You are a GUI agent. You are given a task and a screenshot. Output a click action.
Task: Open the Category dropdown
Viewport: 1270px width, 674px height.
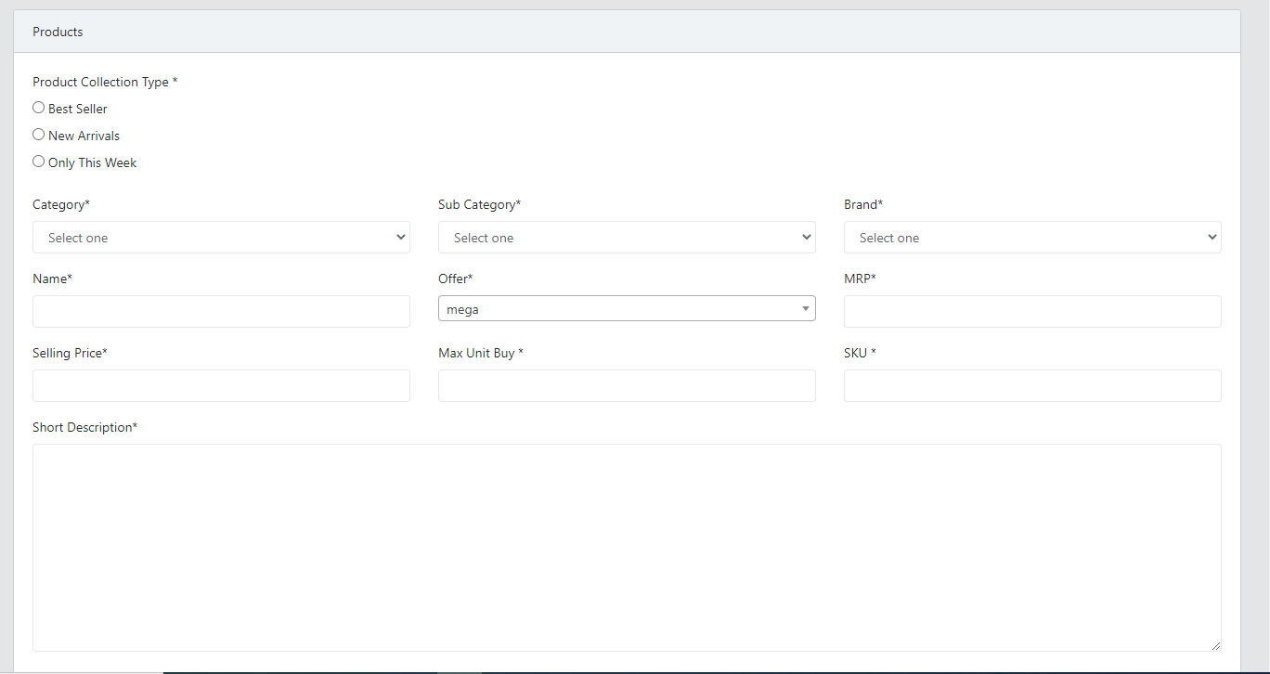click(221, 238)
